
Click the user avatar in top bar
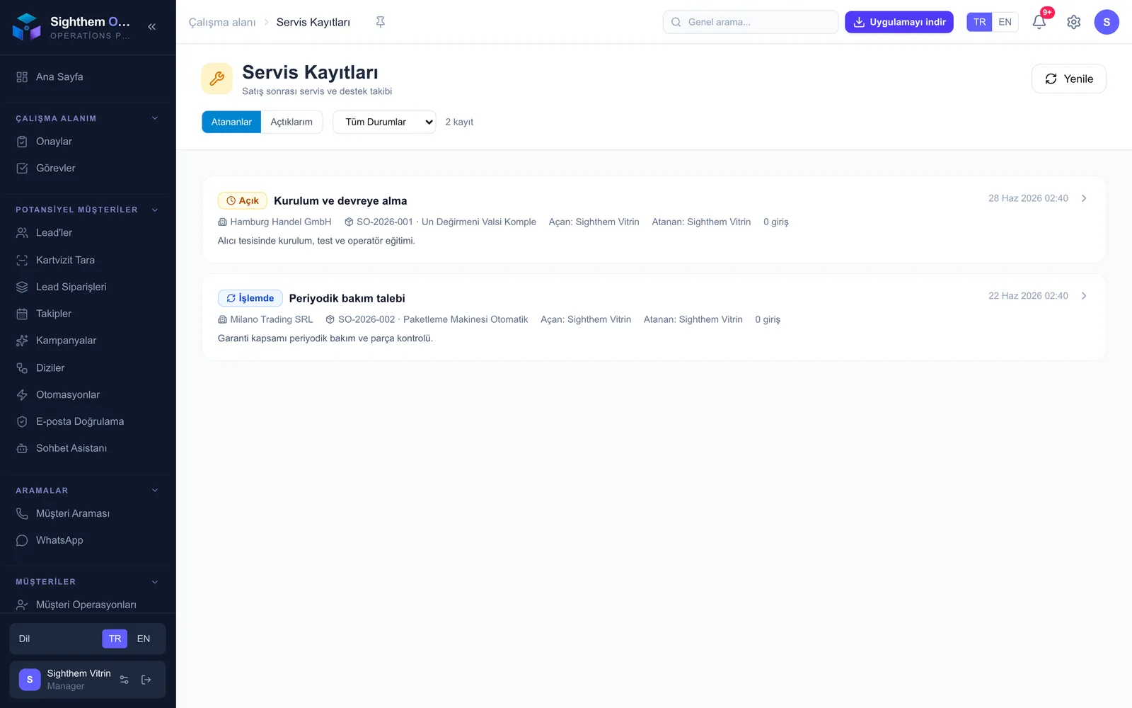[1107, 22]
